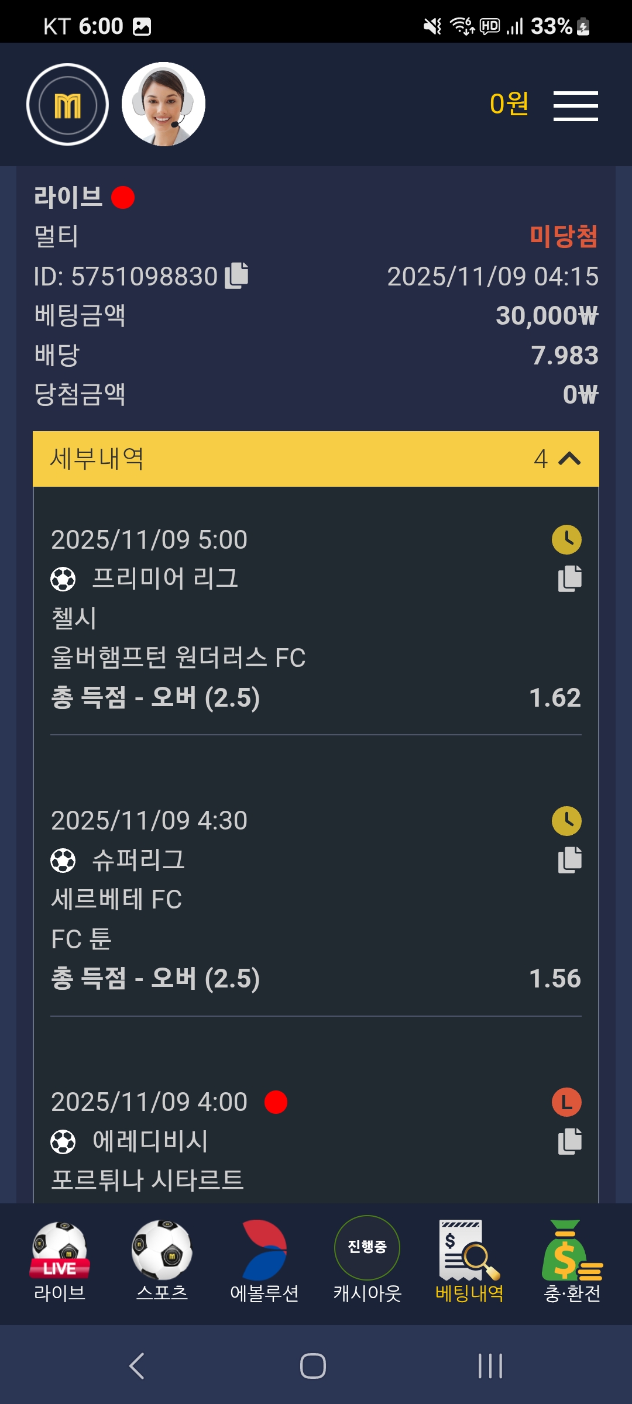Click the chevron arrow beside count 4
The height and width of the screenshot is (1404, 632).
[x=569, y=459]
